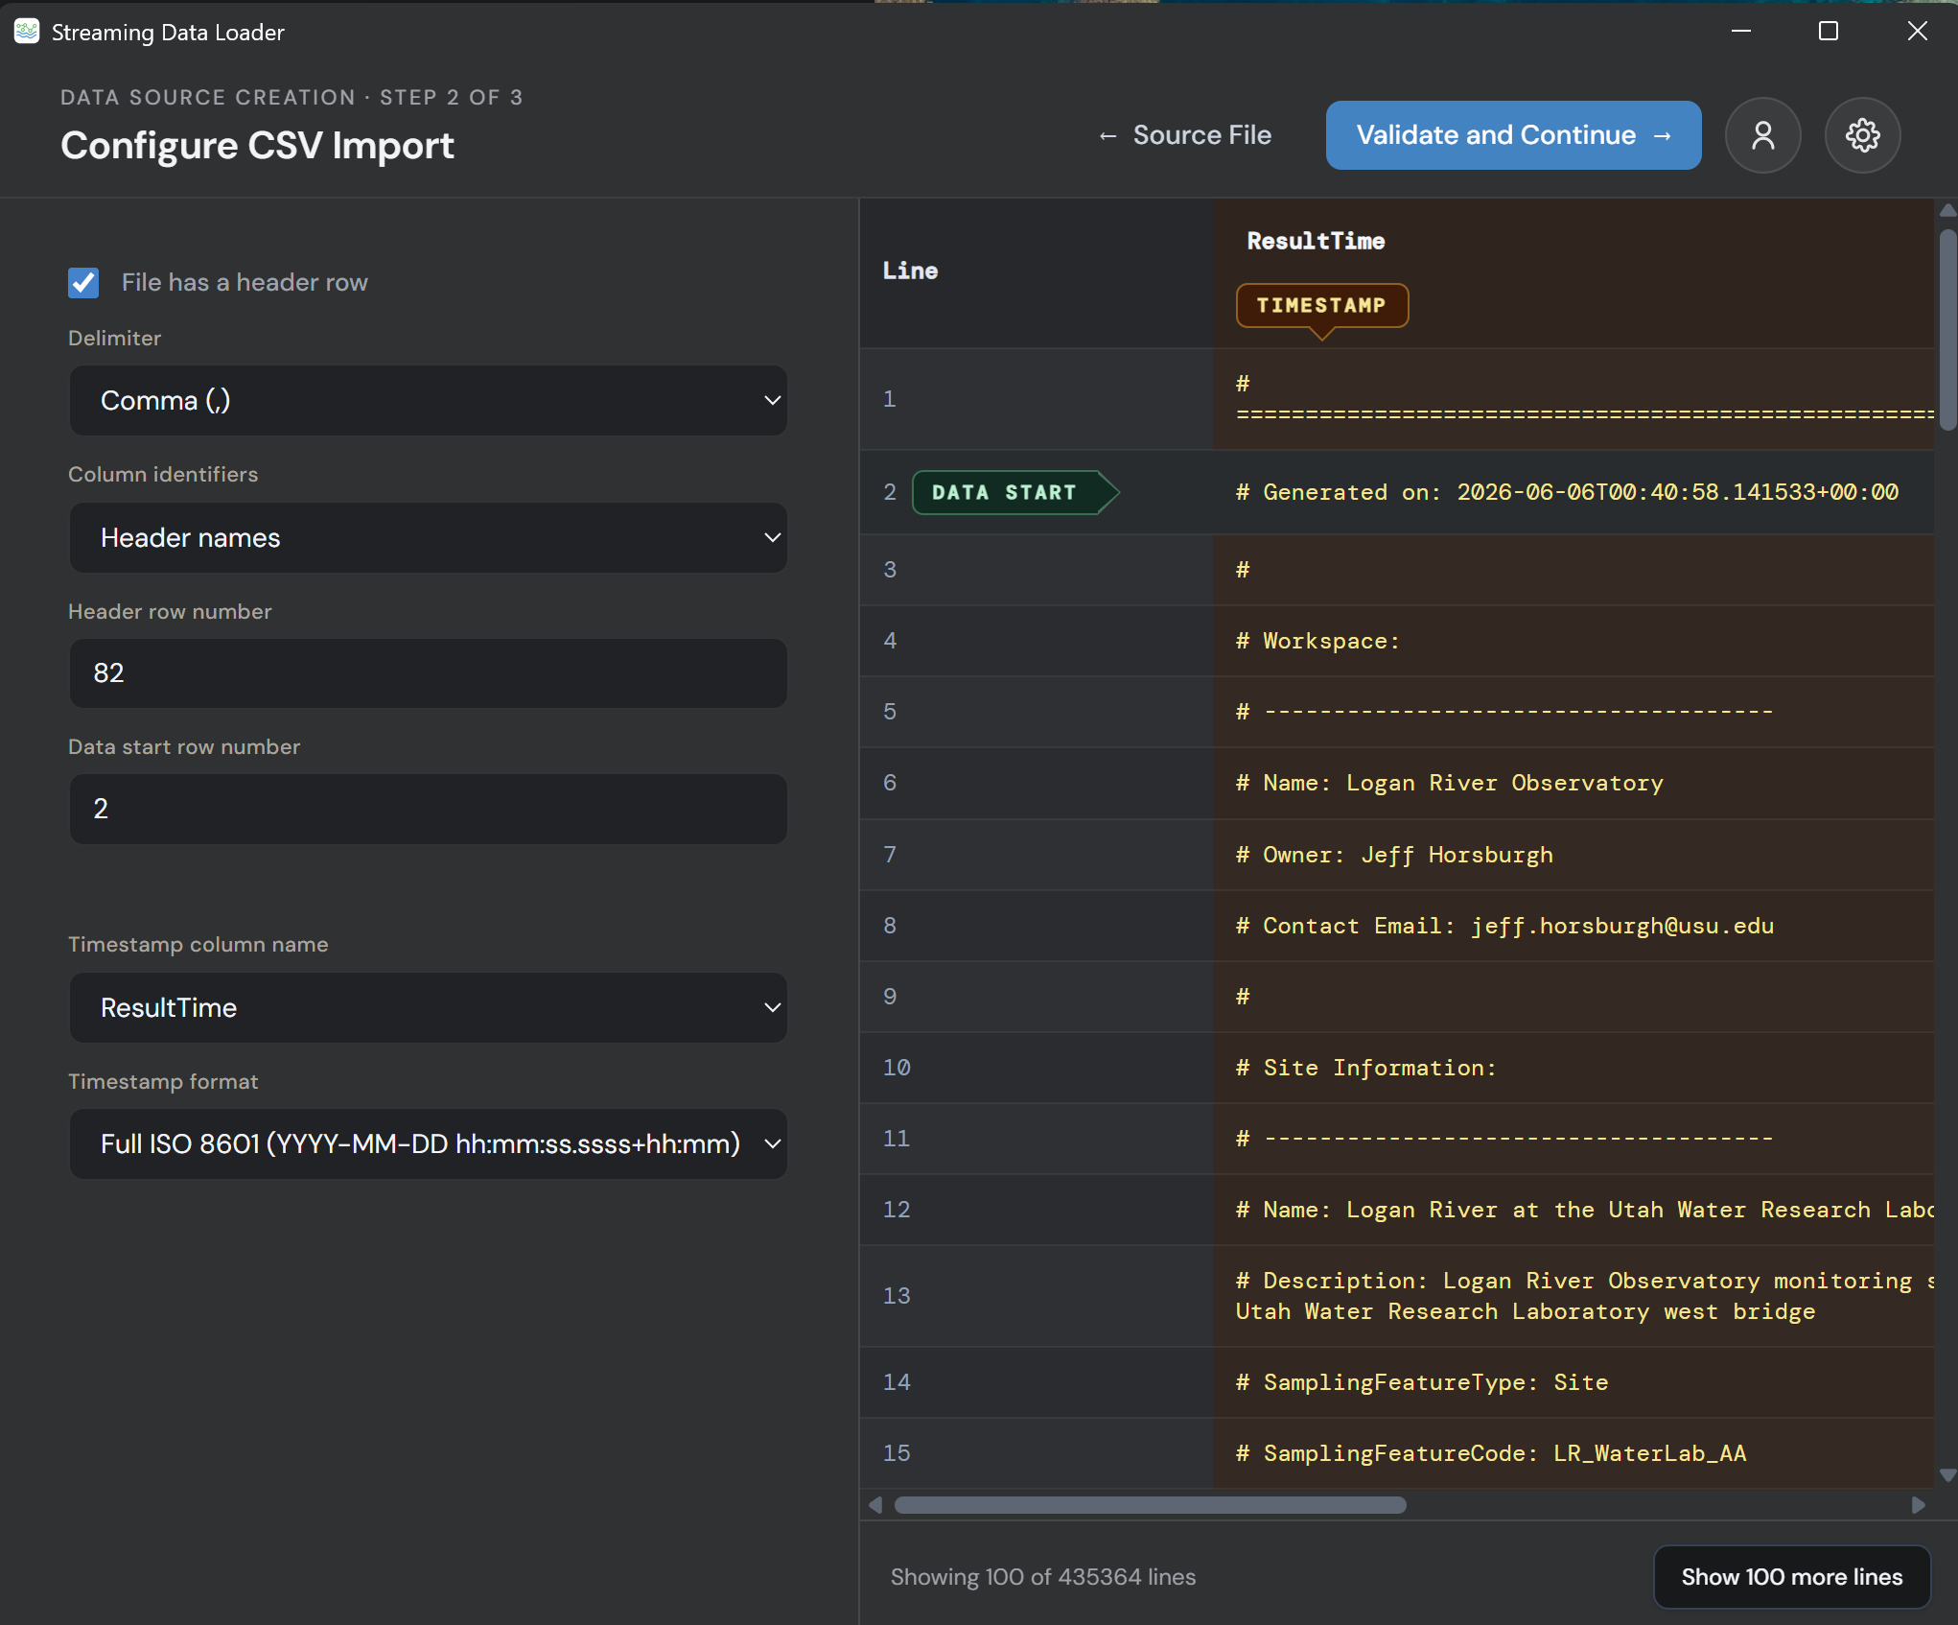
Task: Click the ResultTime column header
Action: [1316, 241]
